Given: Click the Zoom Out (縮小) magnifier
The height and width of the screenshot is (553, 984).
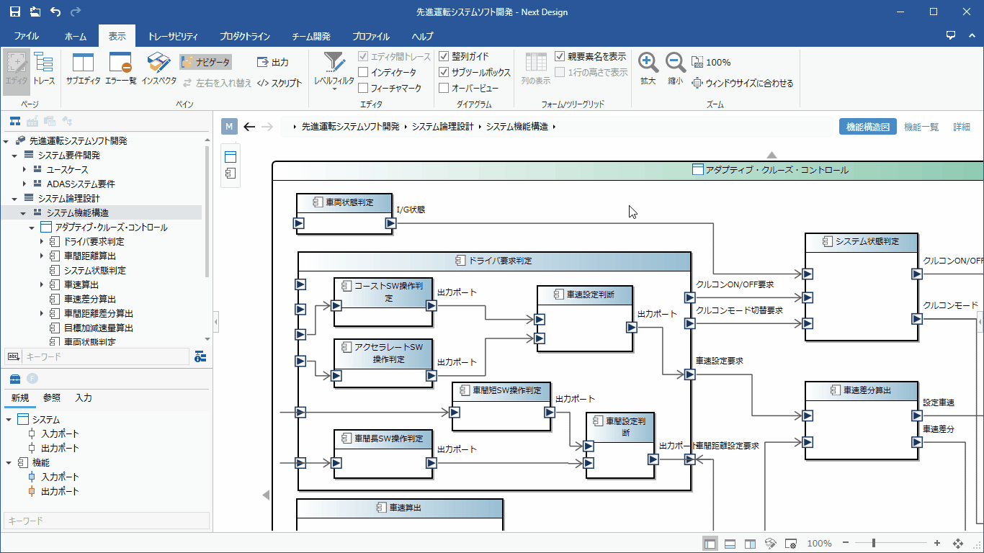Looking at the screenshot, I should pos(675,68).
